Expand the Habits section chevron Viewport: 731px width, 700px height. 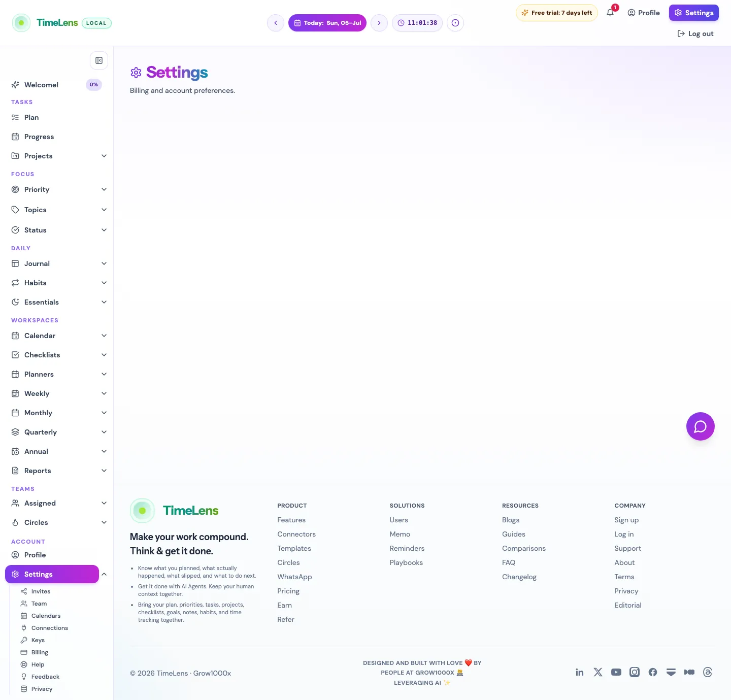click(x=104, y=283)
